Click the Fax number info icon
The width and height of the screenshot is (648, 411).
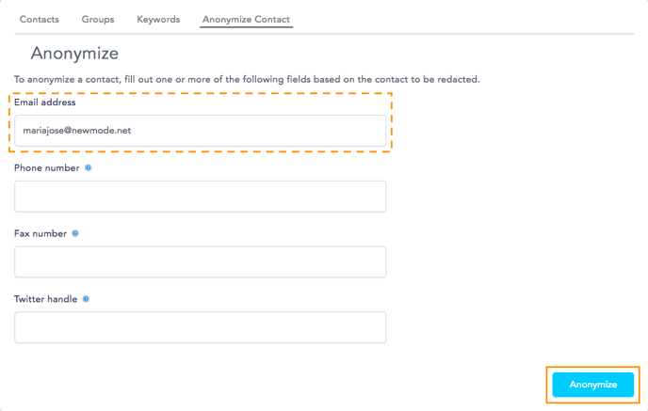[75, 233]
